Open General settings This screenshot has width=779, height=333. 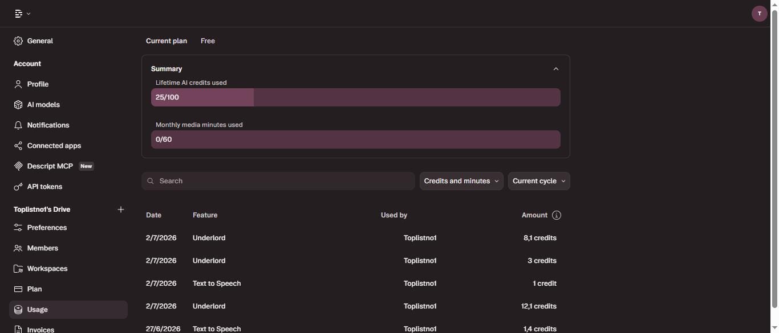pyautogui.click(x=68, y=41)
